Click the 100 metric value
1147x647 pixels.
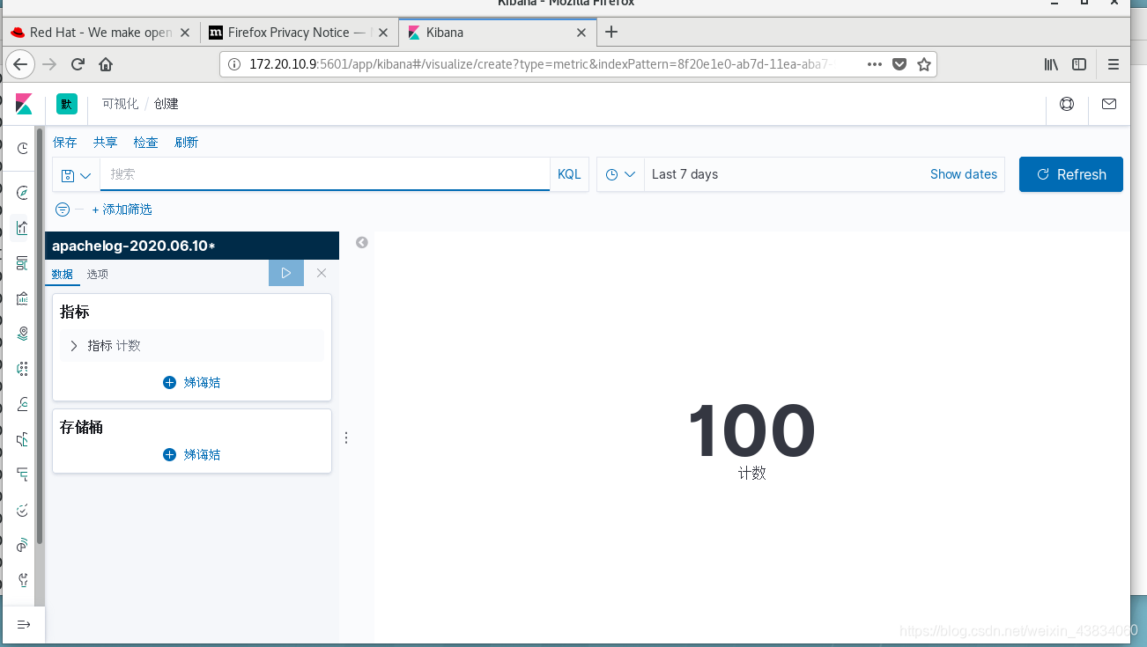point(752,431)
